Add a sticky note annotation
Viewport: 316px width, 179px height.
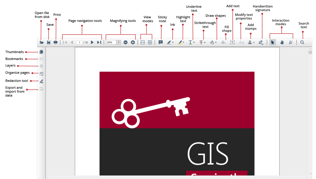click(x=160, y=43)
